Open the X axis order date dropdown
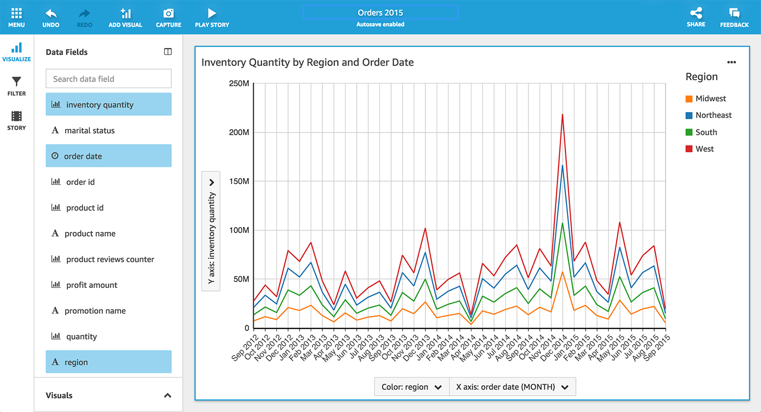The image size is (761, 412). click(512, 387)
